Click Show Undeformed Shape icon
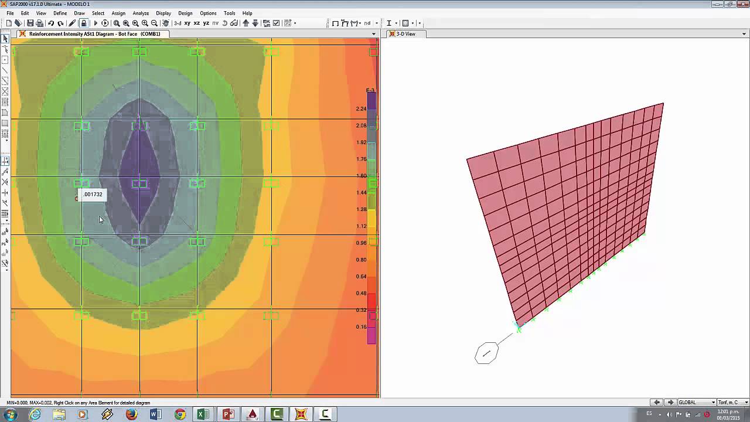Viewport: 750px width, 422px height. [x=335, y=23]
